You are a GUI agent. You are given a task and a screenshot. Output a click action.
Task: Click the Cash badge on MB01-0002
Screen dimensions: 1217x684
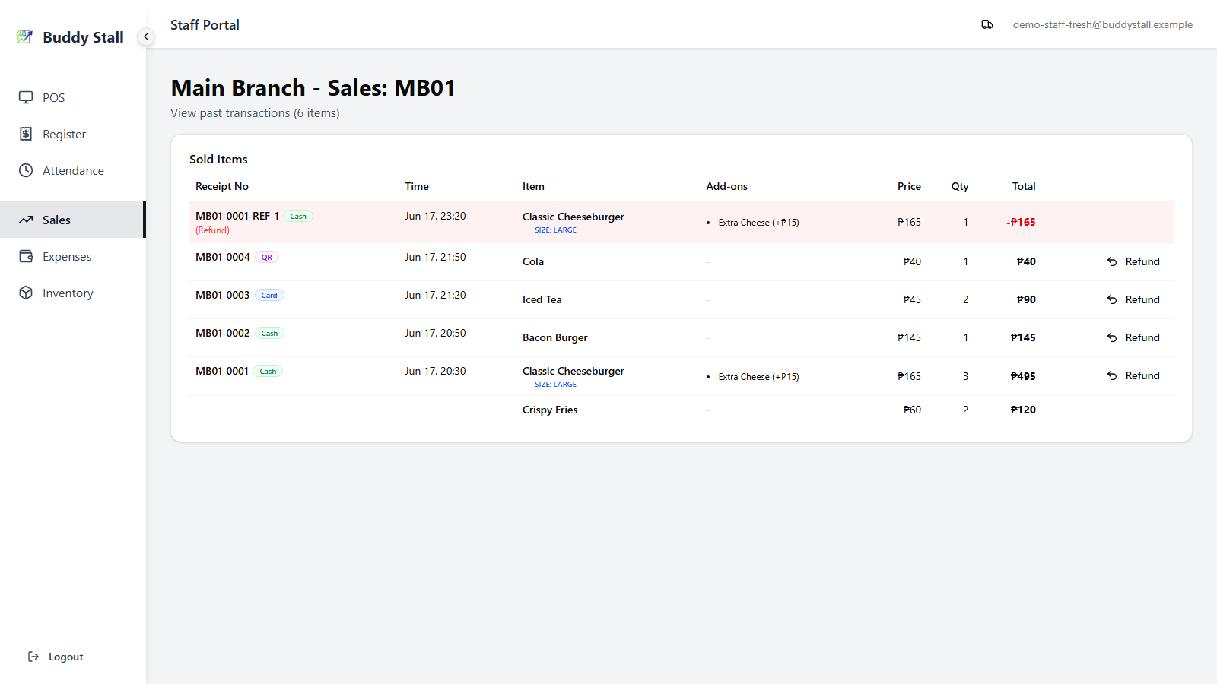(269, 333)
